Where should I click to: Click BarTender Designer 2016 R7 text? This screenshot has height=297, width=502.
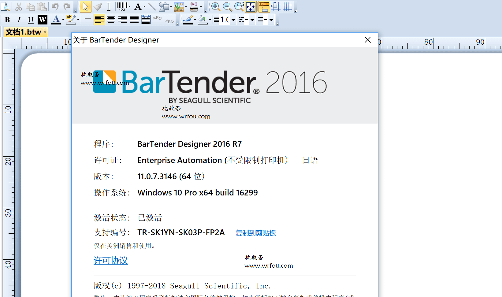pyautogui.click(x=189, y=144)
